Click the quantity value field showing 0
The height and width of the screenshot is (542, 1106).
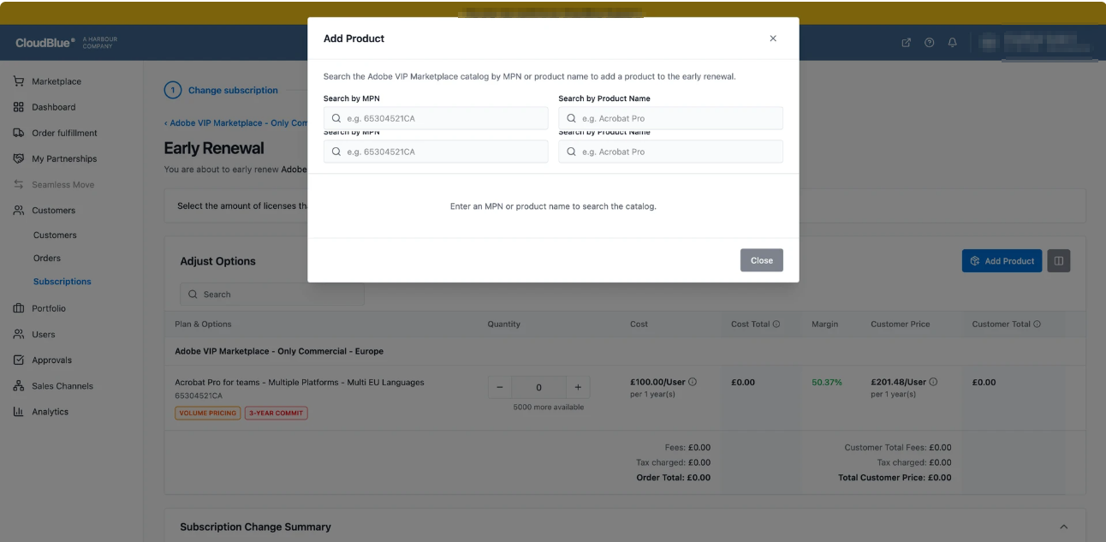click(x=538, y=387)
